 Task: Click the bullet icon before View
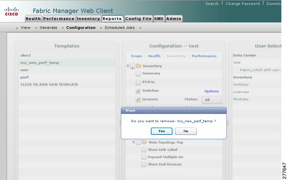[x=17, y=28]
